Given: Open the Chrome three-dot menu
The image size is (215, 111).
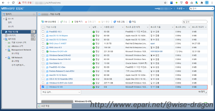Looking at the screenshot, I should [x=212, y=3].
